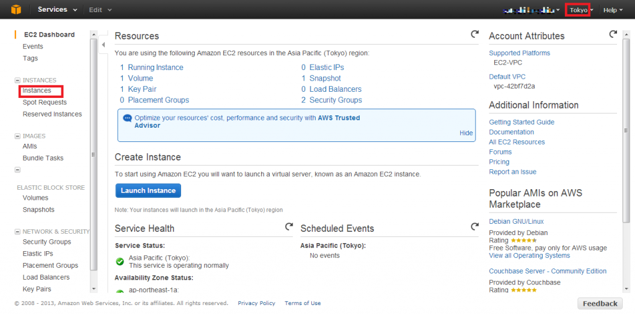Collapse the IMAGES sidebar section

pyautogui.click(x=17, y=136)
